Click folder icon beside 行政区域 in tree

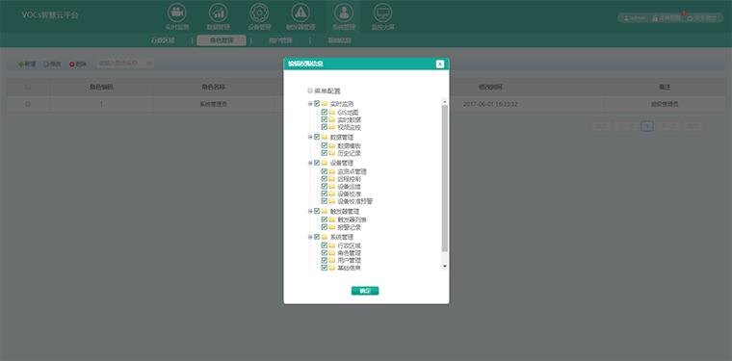tap(331, 245)
